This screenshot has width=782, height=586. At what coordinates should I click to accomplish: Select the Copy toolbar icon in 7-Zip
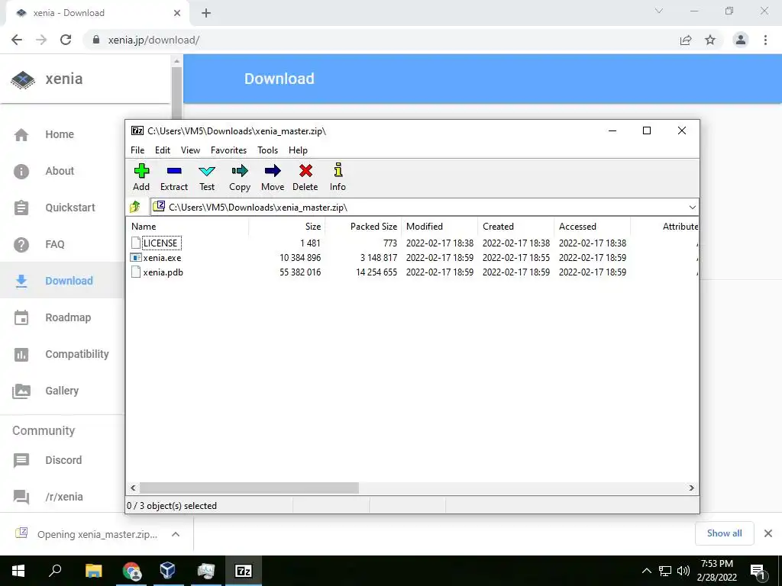tap(240, 177)
